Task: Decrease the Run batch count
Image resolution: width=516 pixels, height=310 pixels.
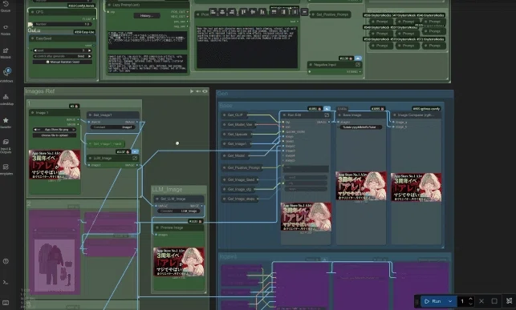Action: (x=470, y=304)
